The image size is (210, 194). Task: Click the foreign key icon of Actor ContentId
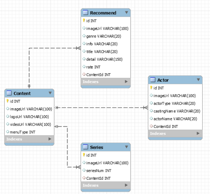[x=151, y=126]
